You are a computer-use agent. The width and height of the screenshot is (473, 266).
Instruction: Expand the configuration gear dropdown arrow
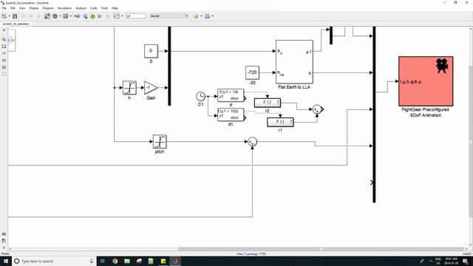(60, 16)
